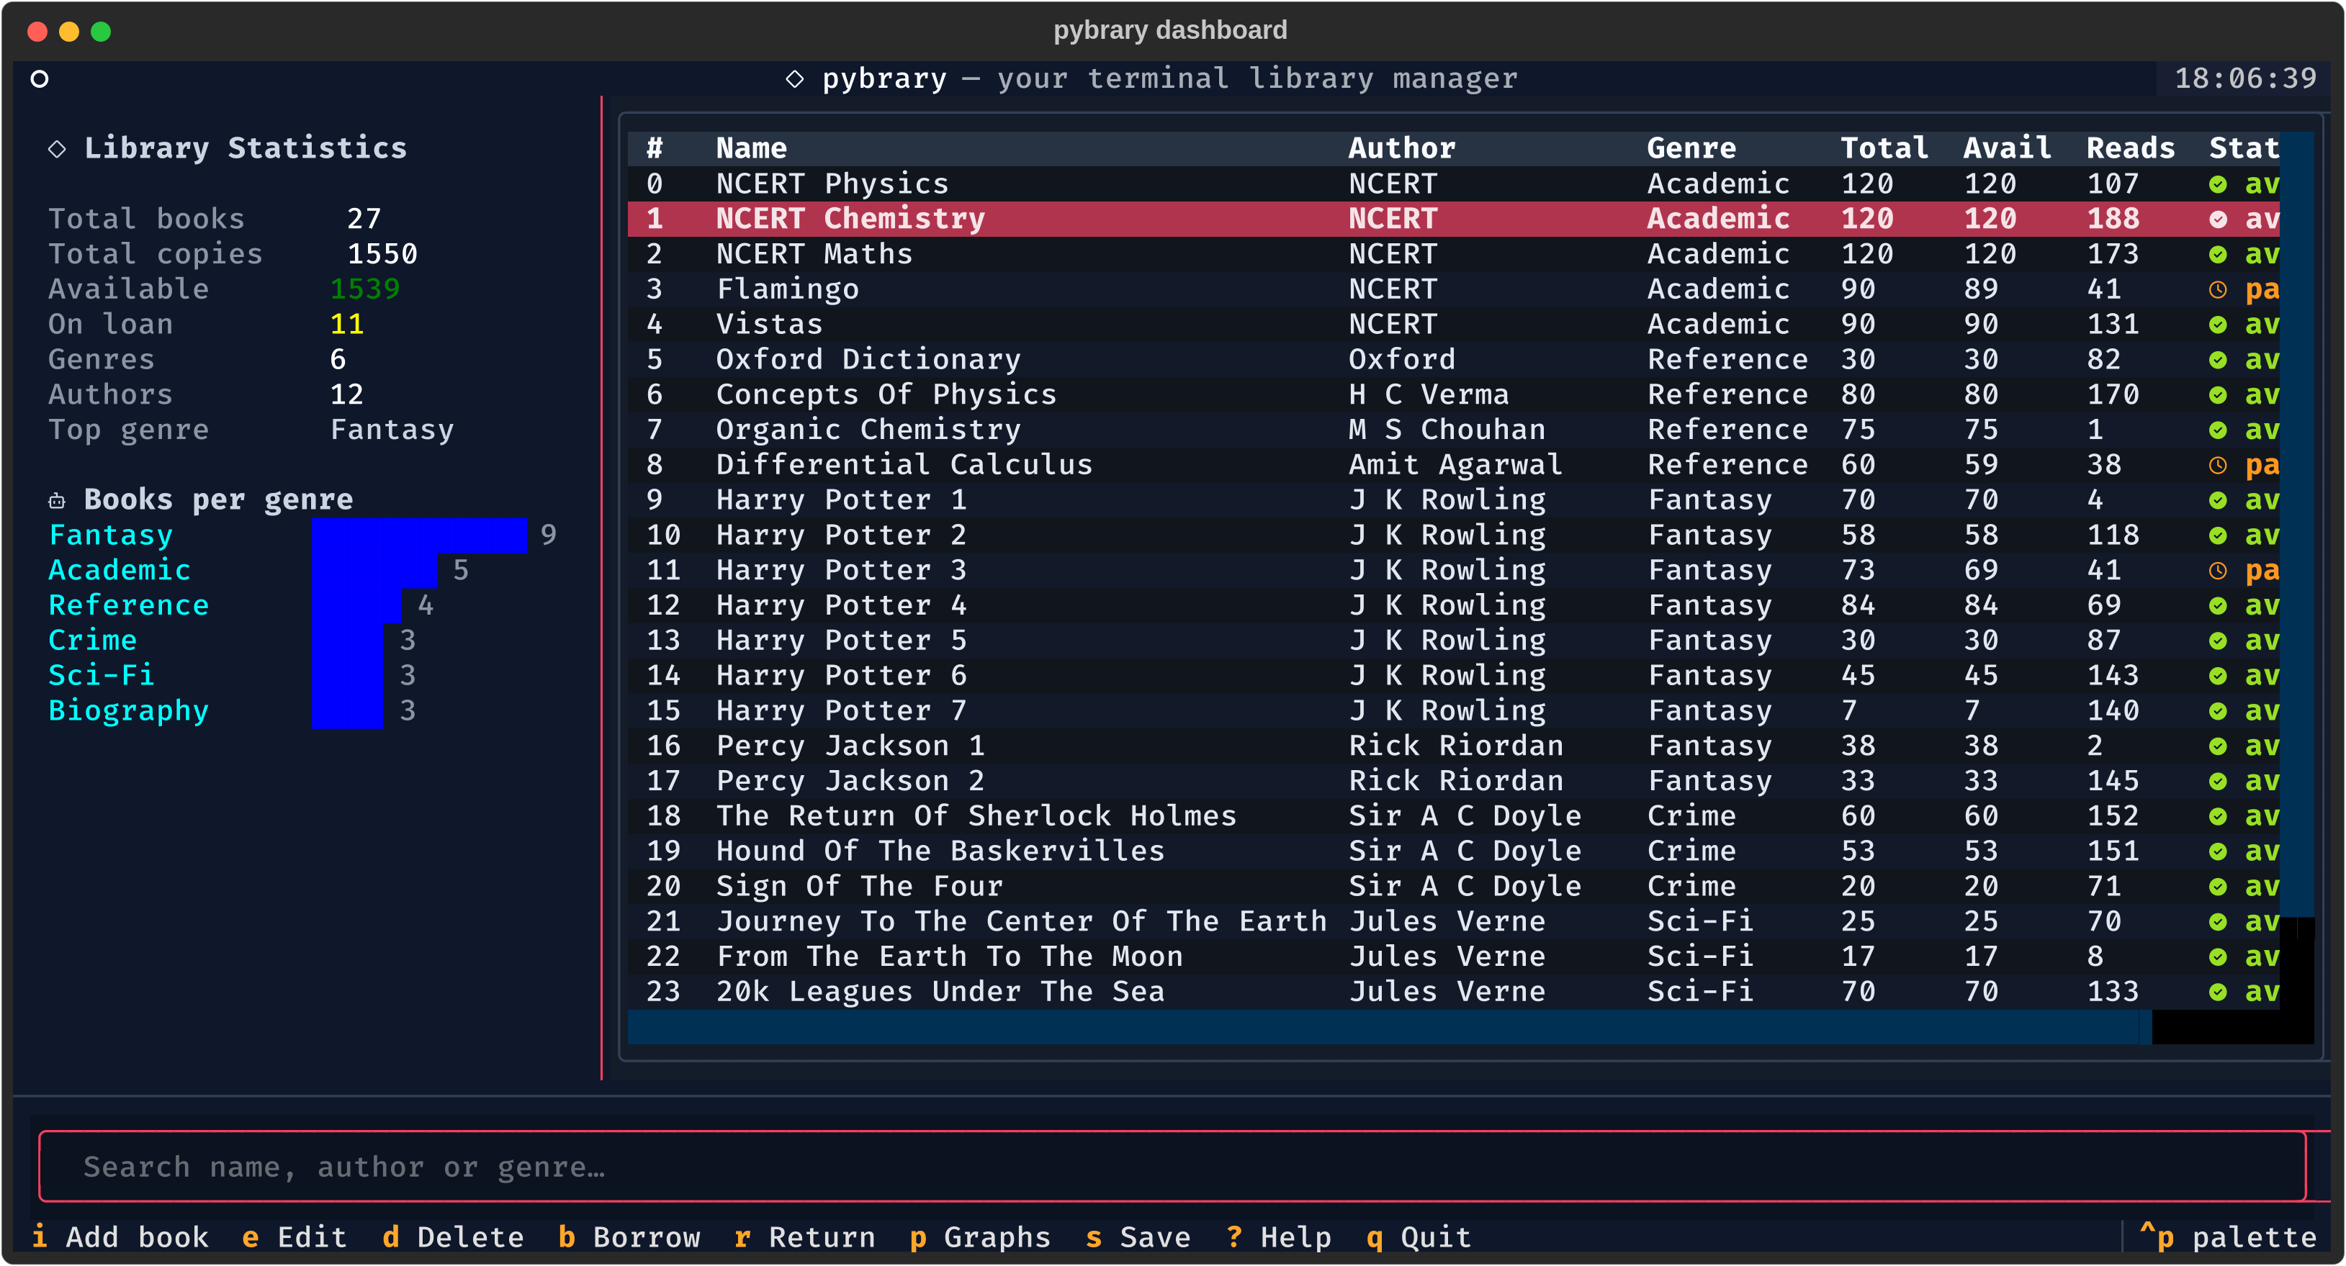Screen dimensions: 2346x1266
Task: Focus the search name, author or genre field
Action: click(x=1173, y=1167)
